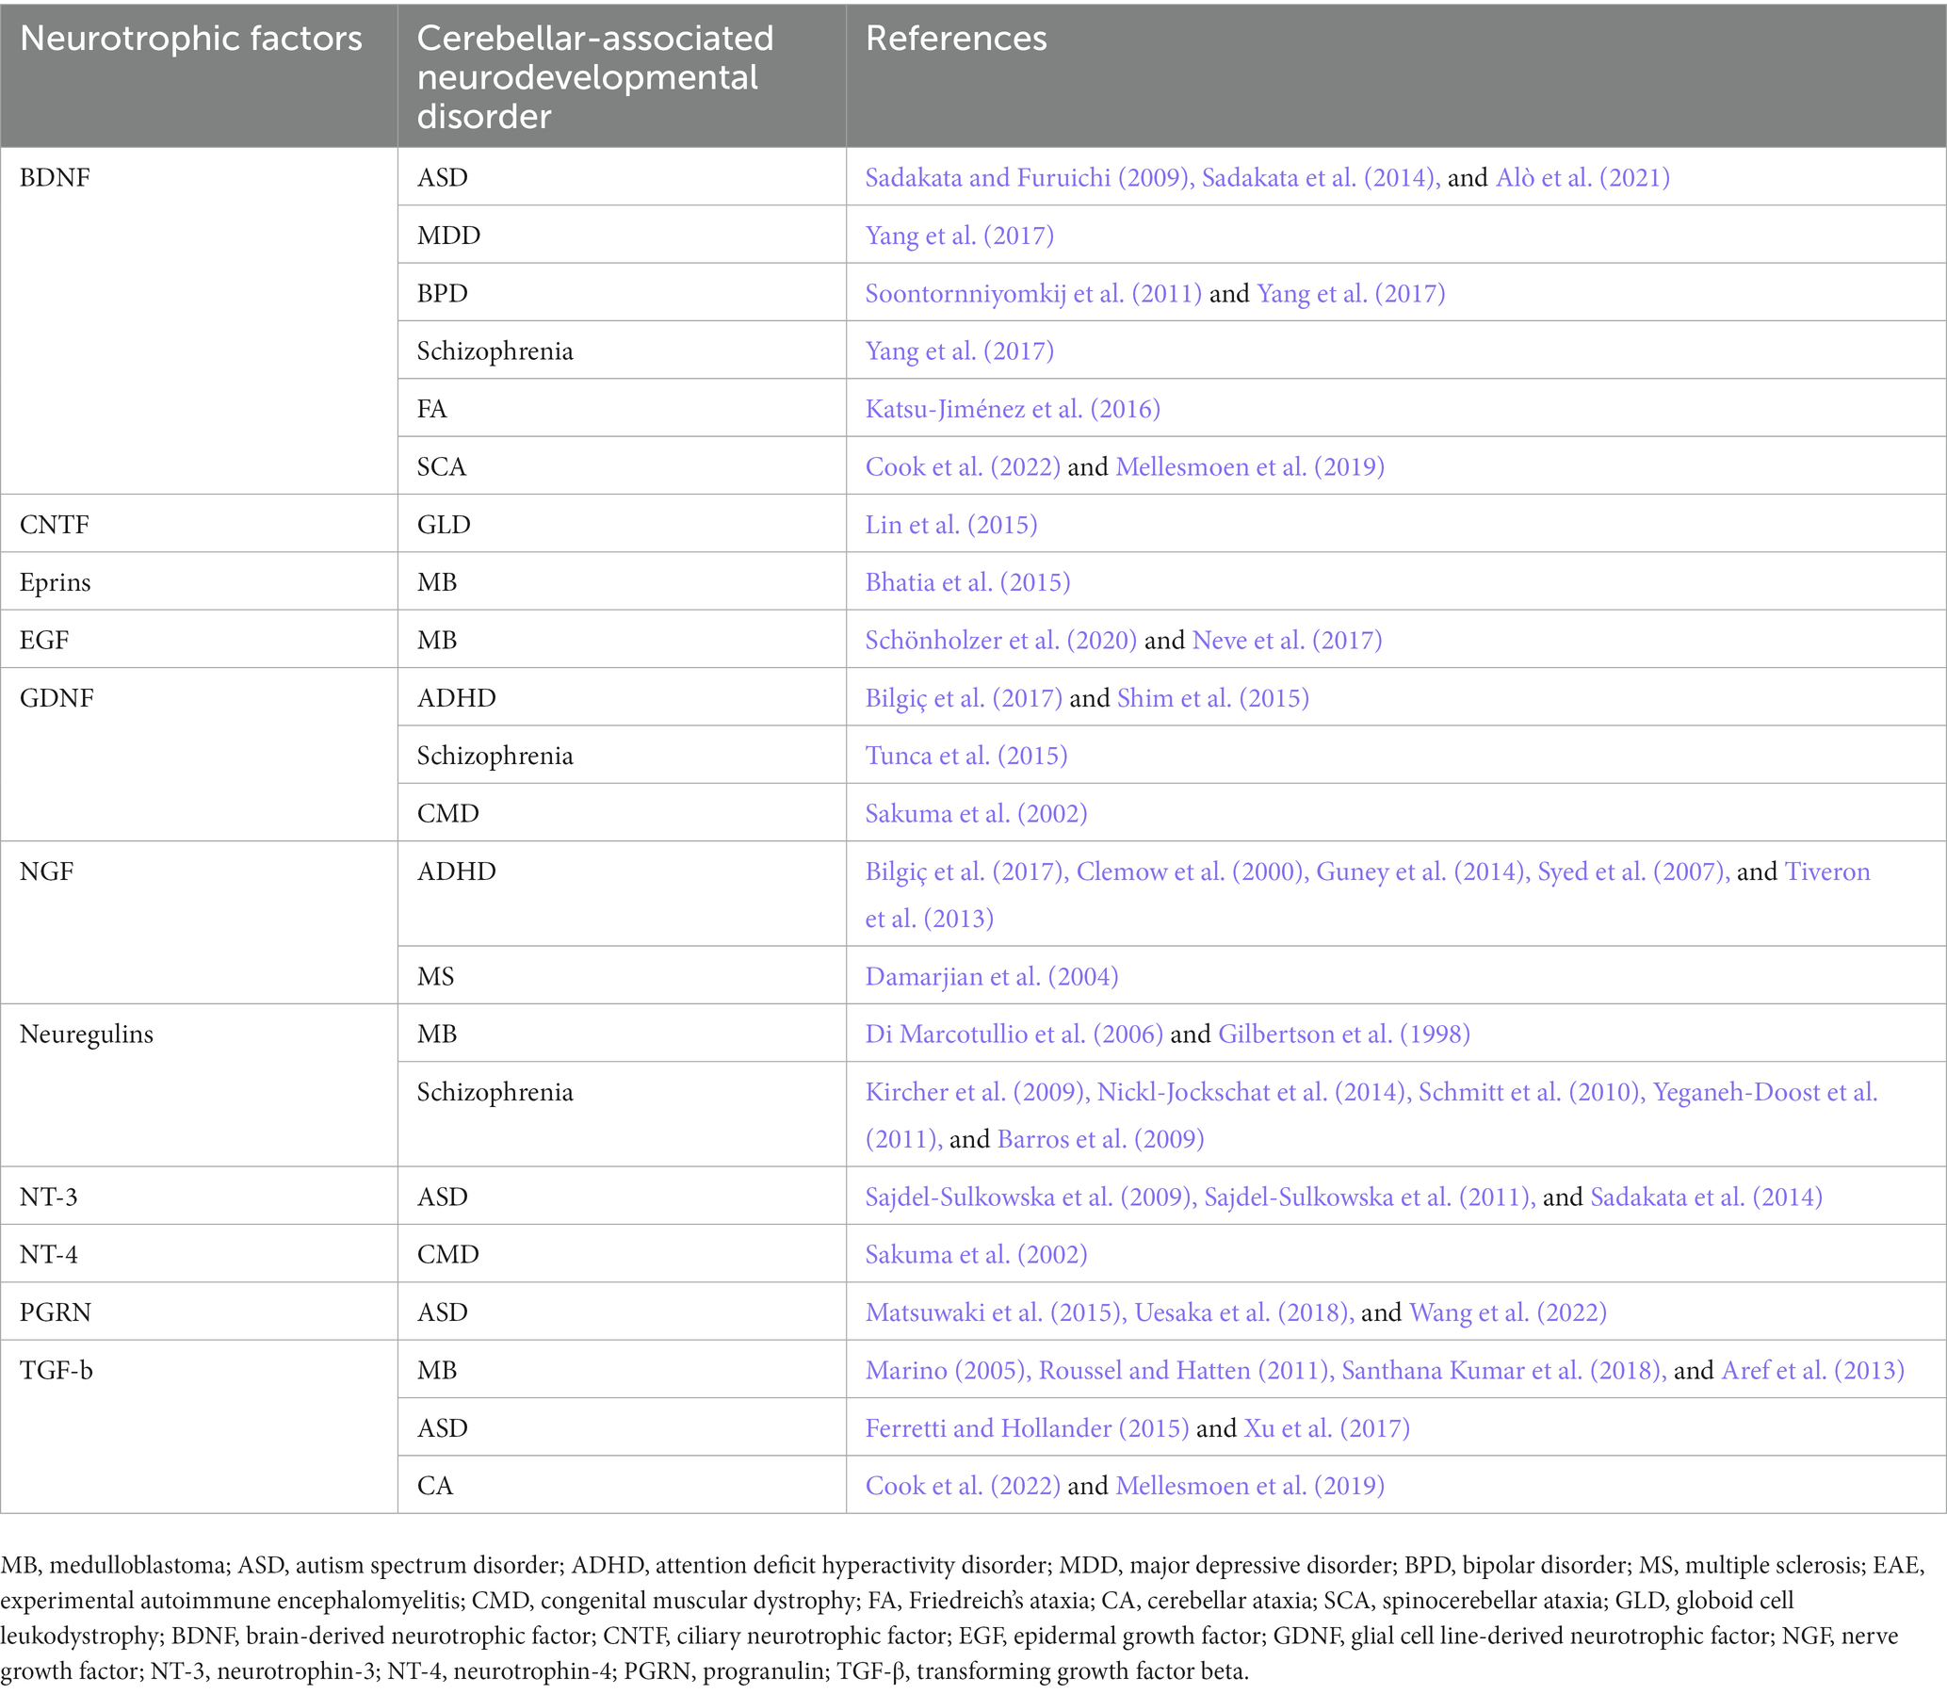The image size is (1947, 1694).
Task: Open the Neve et al. (2017) reference
Action: click(1288, 640)
